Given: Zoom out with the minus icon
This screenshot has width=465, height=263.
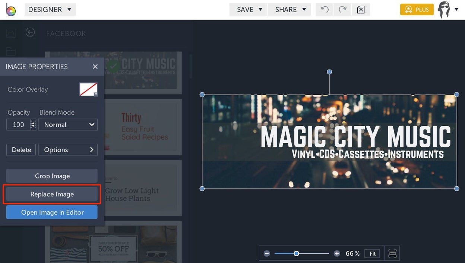Looking at the screenshot, I should click(x=267, y=253).
